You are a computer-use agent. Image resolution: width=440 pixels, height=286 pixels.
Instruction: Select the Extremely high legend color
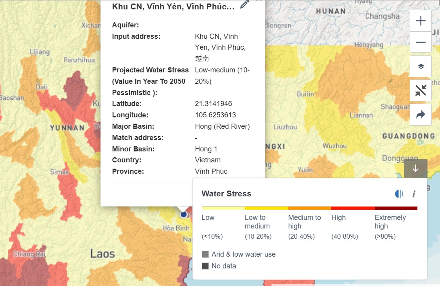click(x=396, y=208)
